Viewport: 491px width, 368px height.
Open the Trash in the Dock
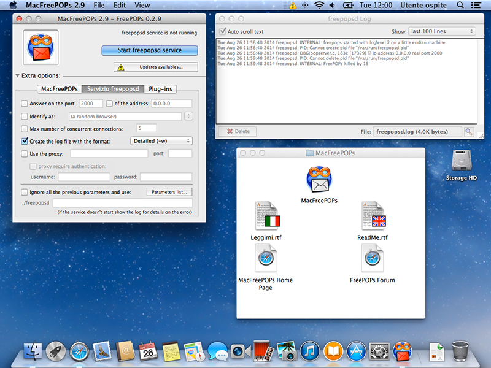[x=460, y=351]
